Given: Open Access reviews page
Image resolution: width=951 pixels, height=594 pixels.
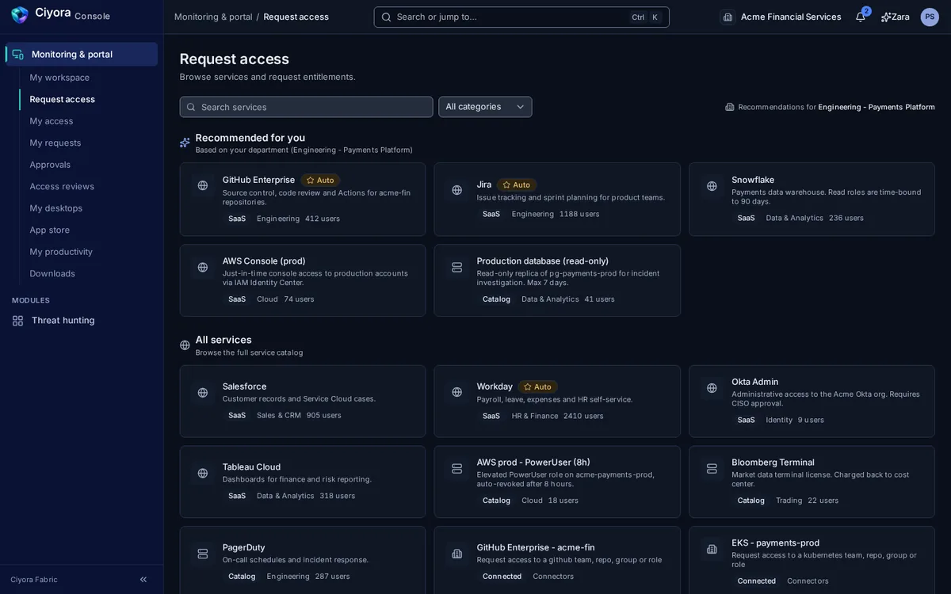Looking at the screenshot, I should coord(62,187).
